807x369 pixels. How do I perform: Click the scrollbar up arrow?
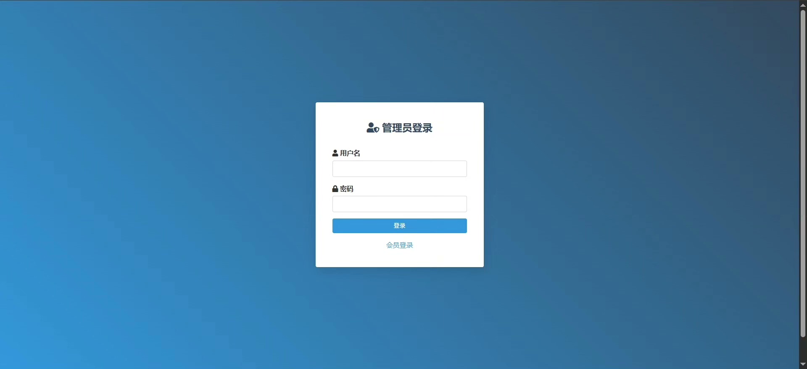[803, 5]
